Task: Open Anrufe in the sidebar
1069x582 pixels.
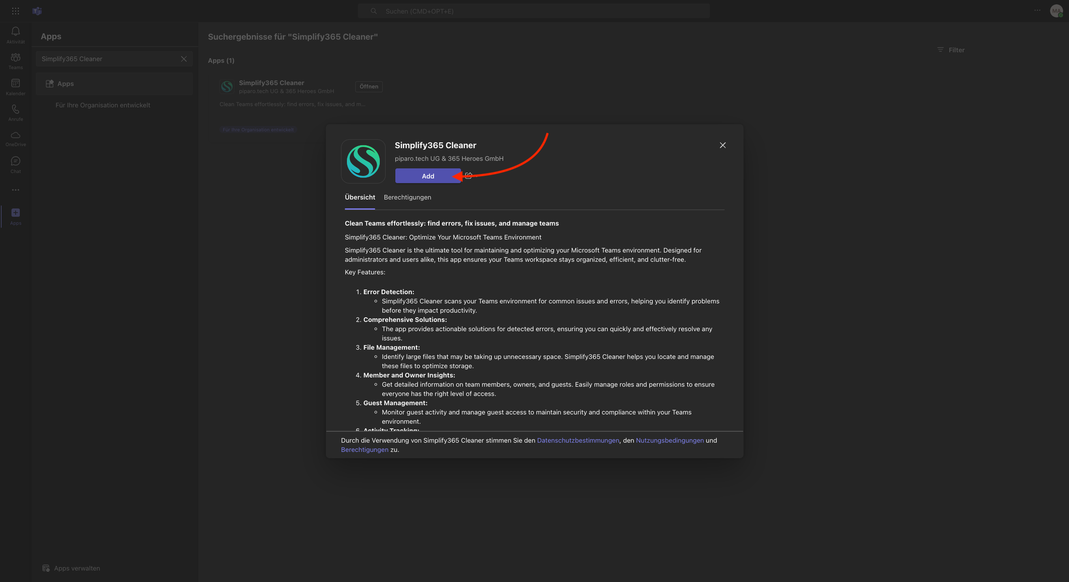Action: pos(16,113)
